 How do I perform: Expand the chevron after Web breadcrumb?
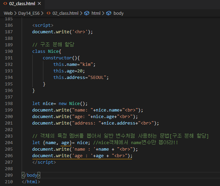click(15, 13)
